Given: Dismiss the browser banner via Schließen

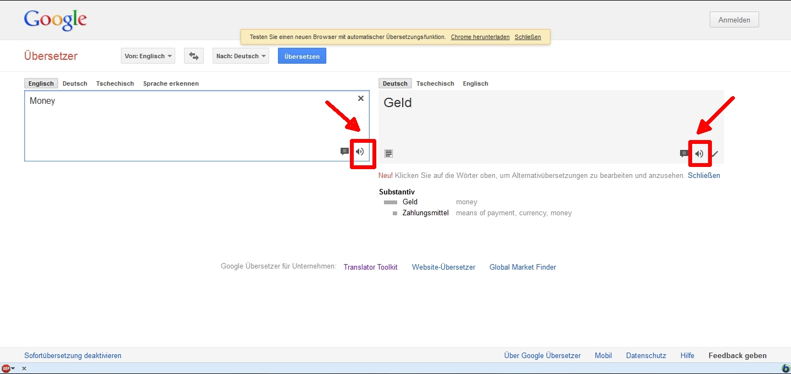Looking at the screenshot, I should (527, 37).
